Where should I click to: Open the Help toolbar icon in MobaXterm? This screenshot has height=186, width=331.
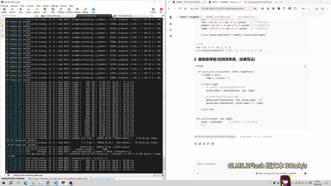(93, 10)
